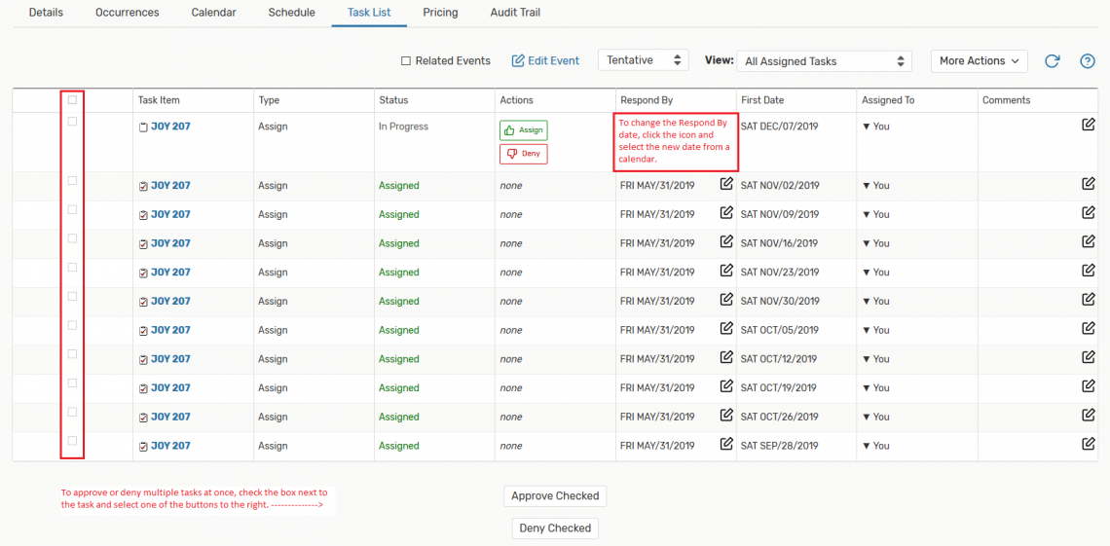This screenshot has width=1110, height=546.
Task: Check the select-all checkbox in the table header
Action: 72,99
